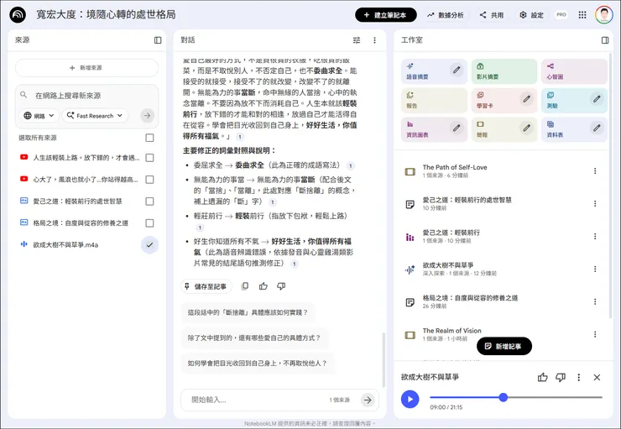The image size is (621, 429).
Task: Collapse the 來源 sources panel
Action: coord(158,40)
